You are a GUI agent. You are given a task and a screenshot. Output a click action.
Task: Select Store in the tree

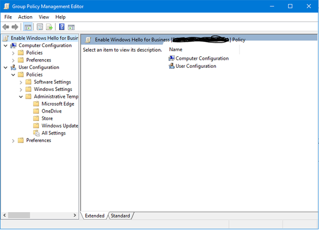(47, 118)
